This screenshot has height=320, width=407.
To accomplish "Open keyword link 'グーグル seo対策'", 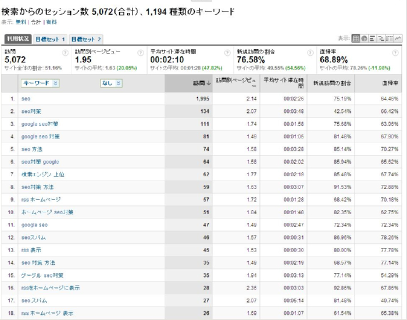I will (42, 275).
